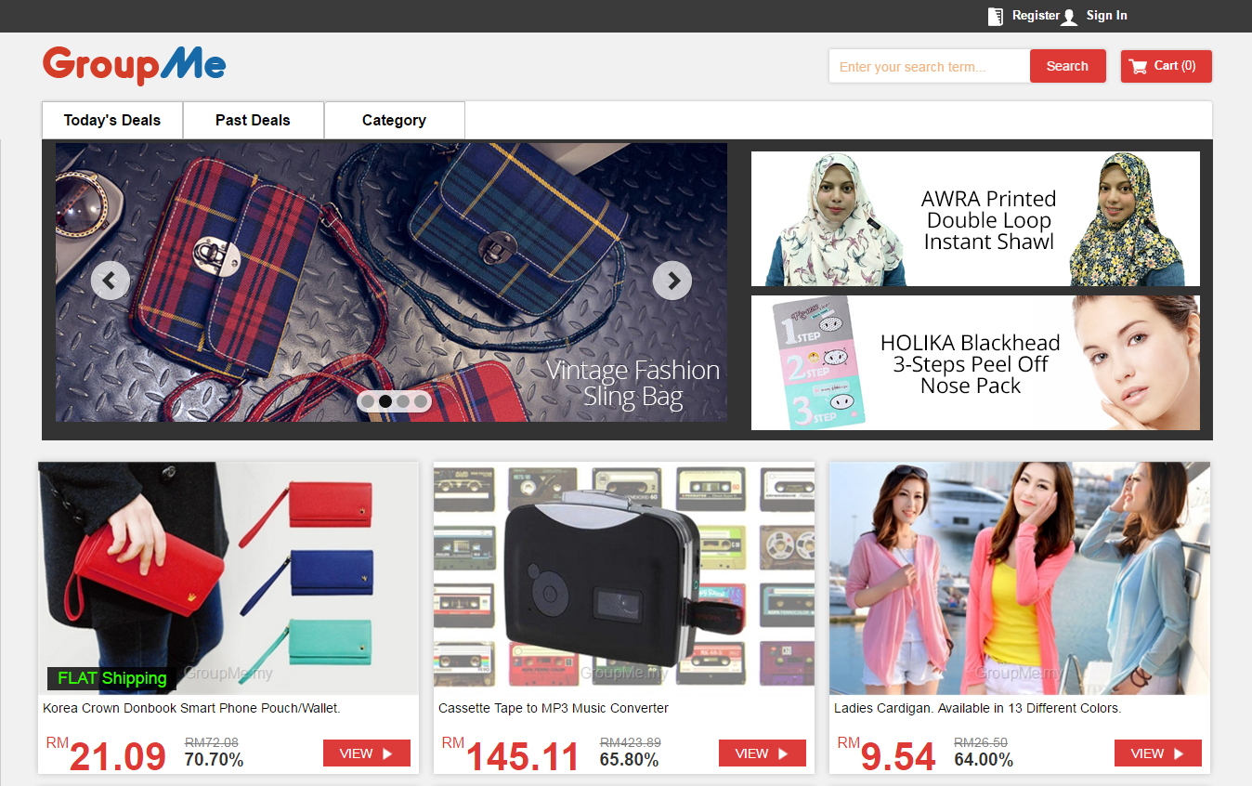Click the GroupMe logo
The image size is (1252, 786).
pos(134,65)
